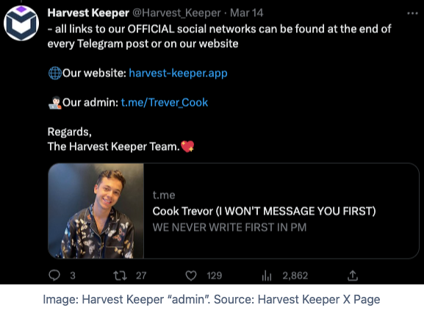Image resolution: width=424 pixels, height=316 pixels.
Task: Click the t.me domain label in card
Action: [x=164, y=195]
